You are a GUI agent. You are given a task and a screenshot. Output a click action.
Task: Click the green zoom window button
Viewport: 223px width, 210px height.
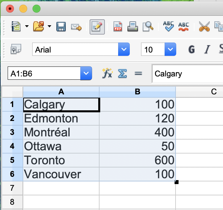[x=37, y=9]
